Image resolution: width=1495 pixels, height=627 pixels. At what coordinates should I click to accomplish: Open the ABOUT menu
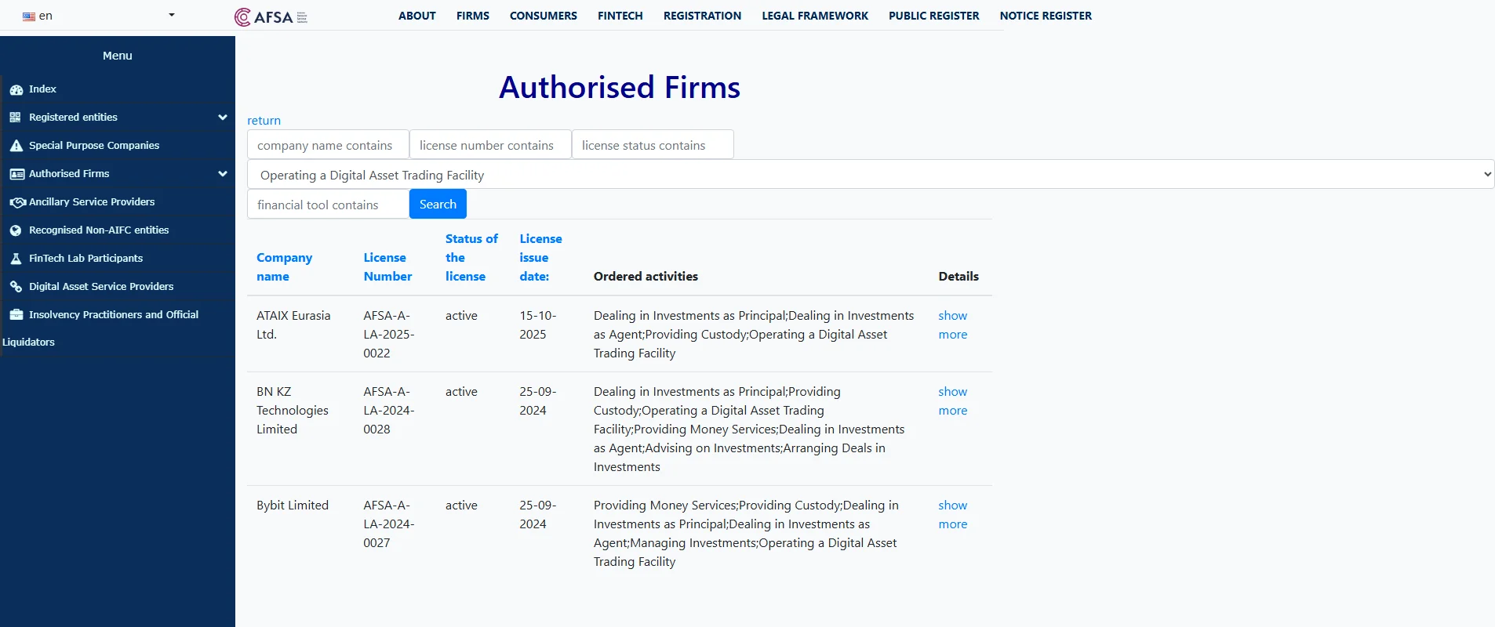[x=416, y=16]
